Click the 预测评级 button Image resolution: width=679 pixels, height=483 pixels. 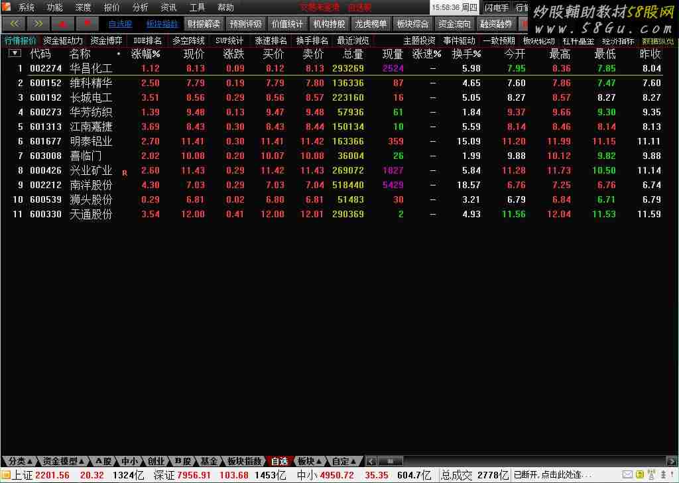[x=245, y=25]
